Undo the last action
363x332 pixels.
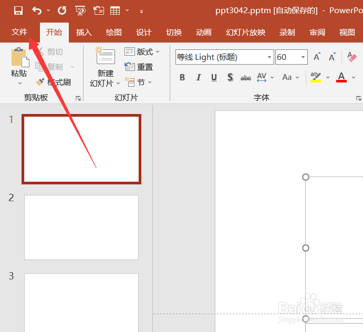click(x=37, y=11)
